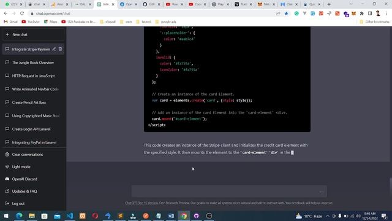The height and width of the screenshot is (221, 392).
Task: Open the Mail app from taskbar
Action: tap(57, 215)
